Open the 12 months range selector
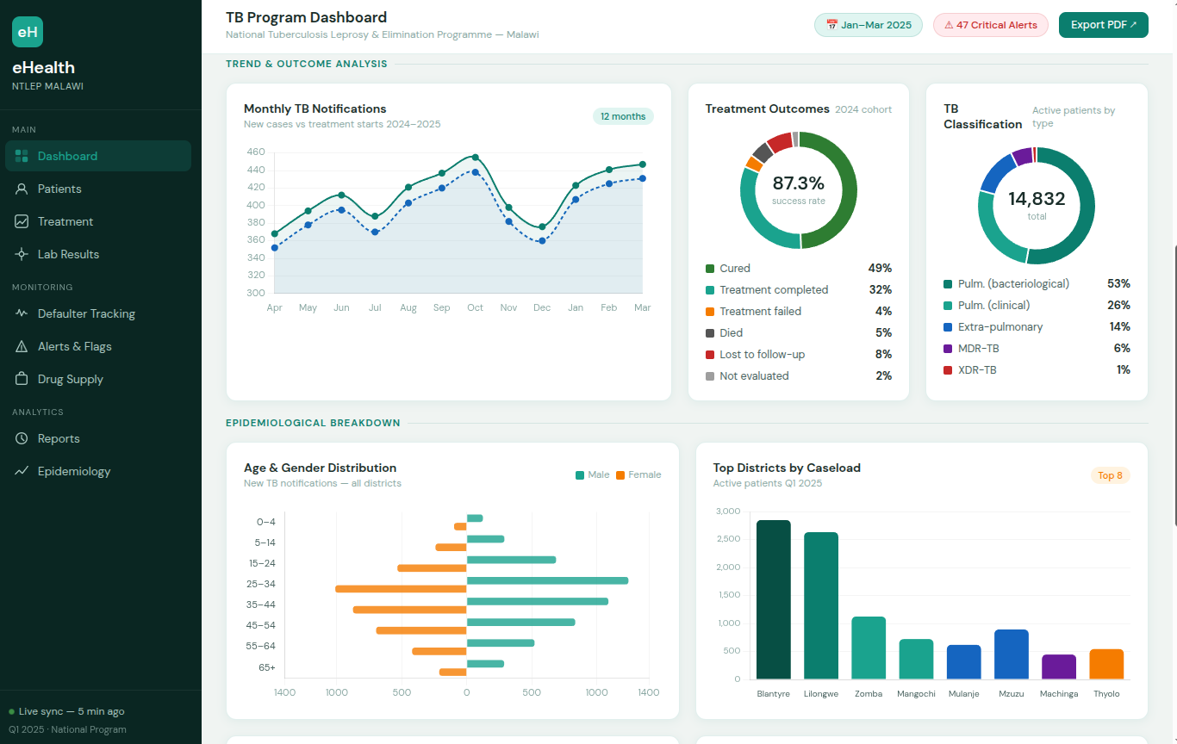Screen dimensions: 1177x744 [623, 116]
